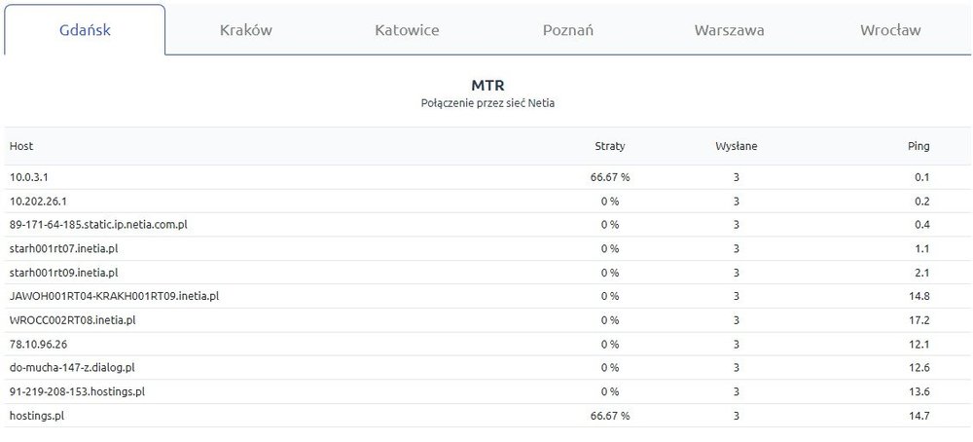Select starh001rt09.inetia.pl host entry
The width and height of the screenshot is (973, 442).
(x=63, y=273)
